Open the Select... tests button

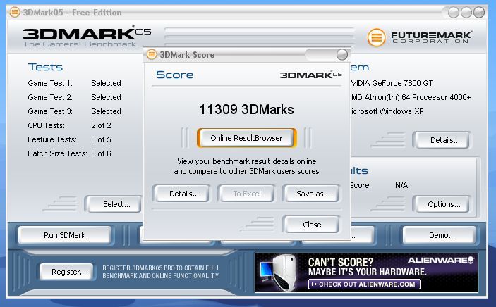tap(114, 204)
